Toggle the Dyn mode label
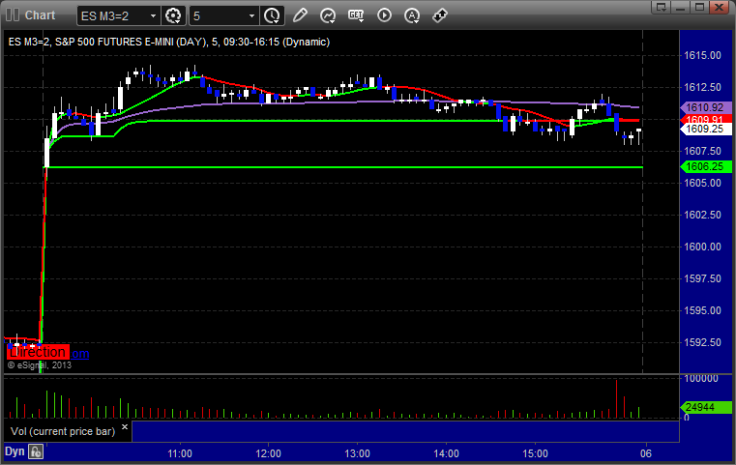736x465 pixels. click(15, 451)
